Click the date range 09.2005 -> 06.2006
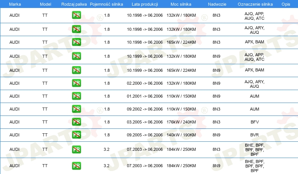298x174 pixels. [x=145, y=135]
